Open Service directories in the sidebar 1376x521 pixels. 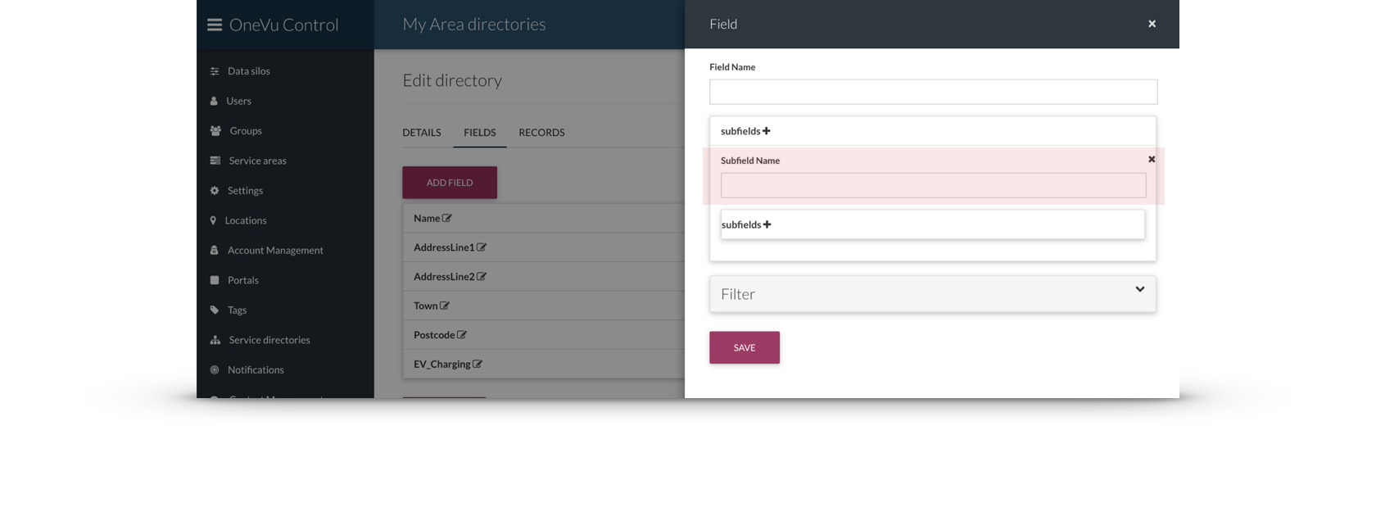pyautogui.click(x=269, y=340)
